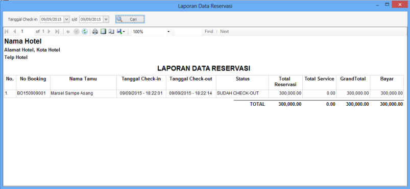This screenshot has height=189, width=410.
Task: Click the Nama Hotel heading
Action: point(23,41)
